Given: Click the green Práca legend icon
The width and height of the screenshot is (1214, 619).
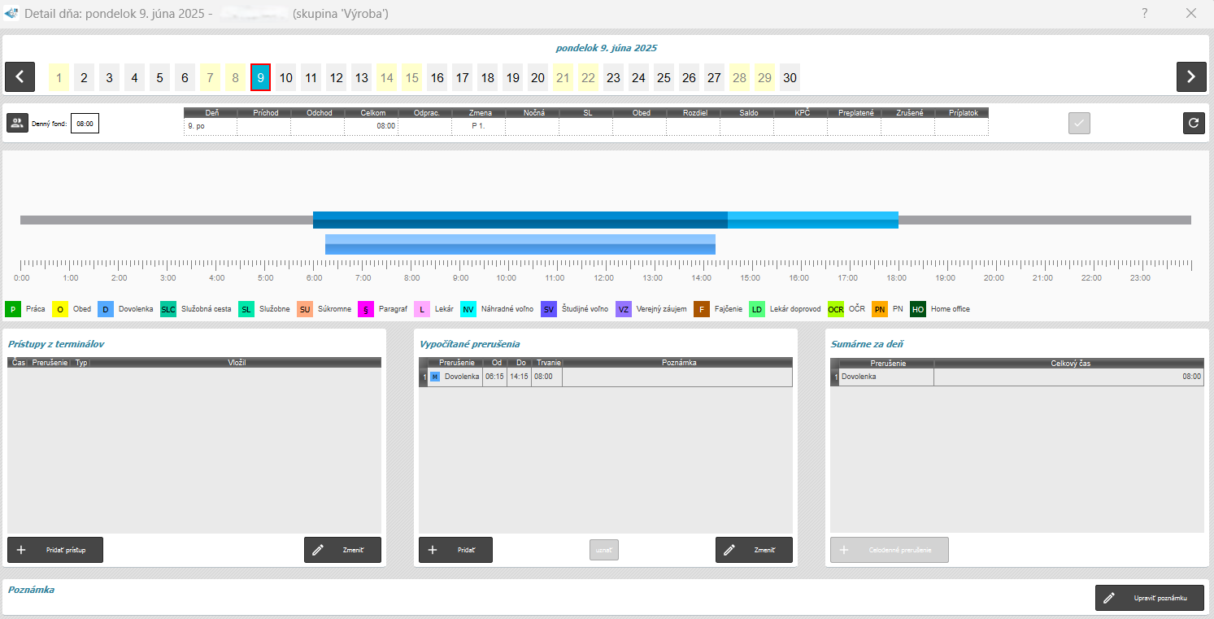Looking at the screenshot, I should (13, 309).
